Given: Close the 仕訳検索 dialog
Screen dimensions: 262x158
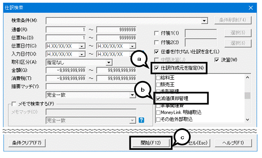Looking at the screenshot, I should [251, 8].
